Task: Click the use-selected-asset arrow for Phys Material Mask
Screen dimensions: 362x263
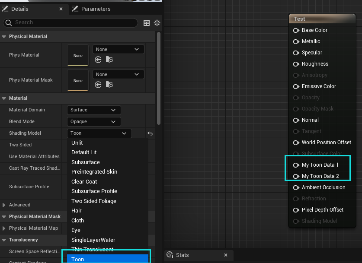Action: tap(98, 85)
